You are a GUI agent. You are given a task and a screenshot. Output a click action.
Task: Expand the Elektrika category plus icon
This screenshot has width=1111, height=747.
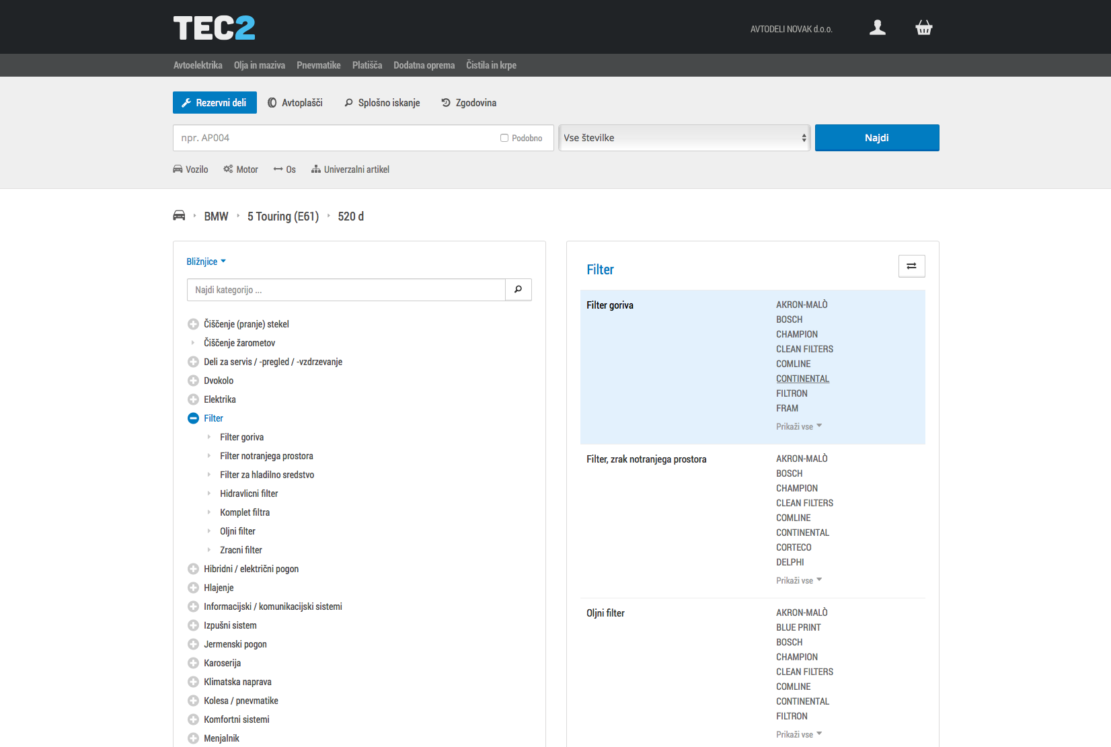coord(193,399)
